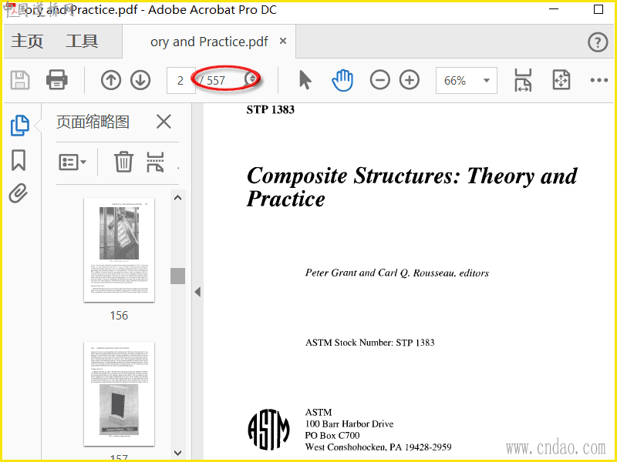Viewport: 617px width, 462px height.
Task: Collapse the navigation pane with left arrow
Action: click(197, 292)
